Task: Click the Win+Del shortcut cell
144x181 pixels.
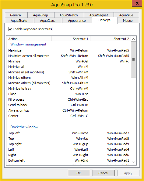Action: (82, 61)
